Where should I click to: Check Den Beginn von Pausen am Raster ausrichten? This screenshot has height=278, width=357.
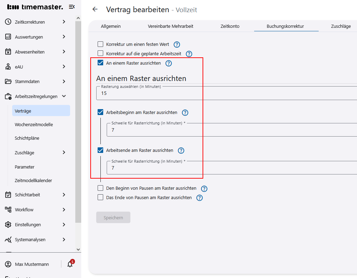pyautogui.click(x=100, y=188)
